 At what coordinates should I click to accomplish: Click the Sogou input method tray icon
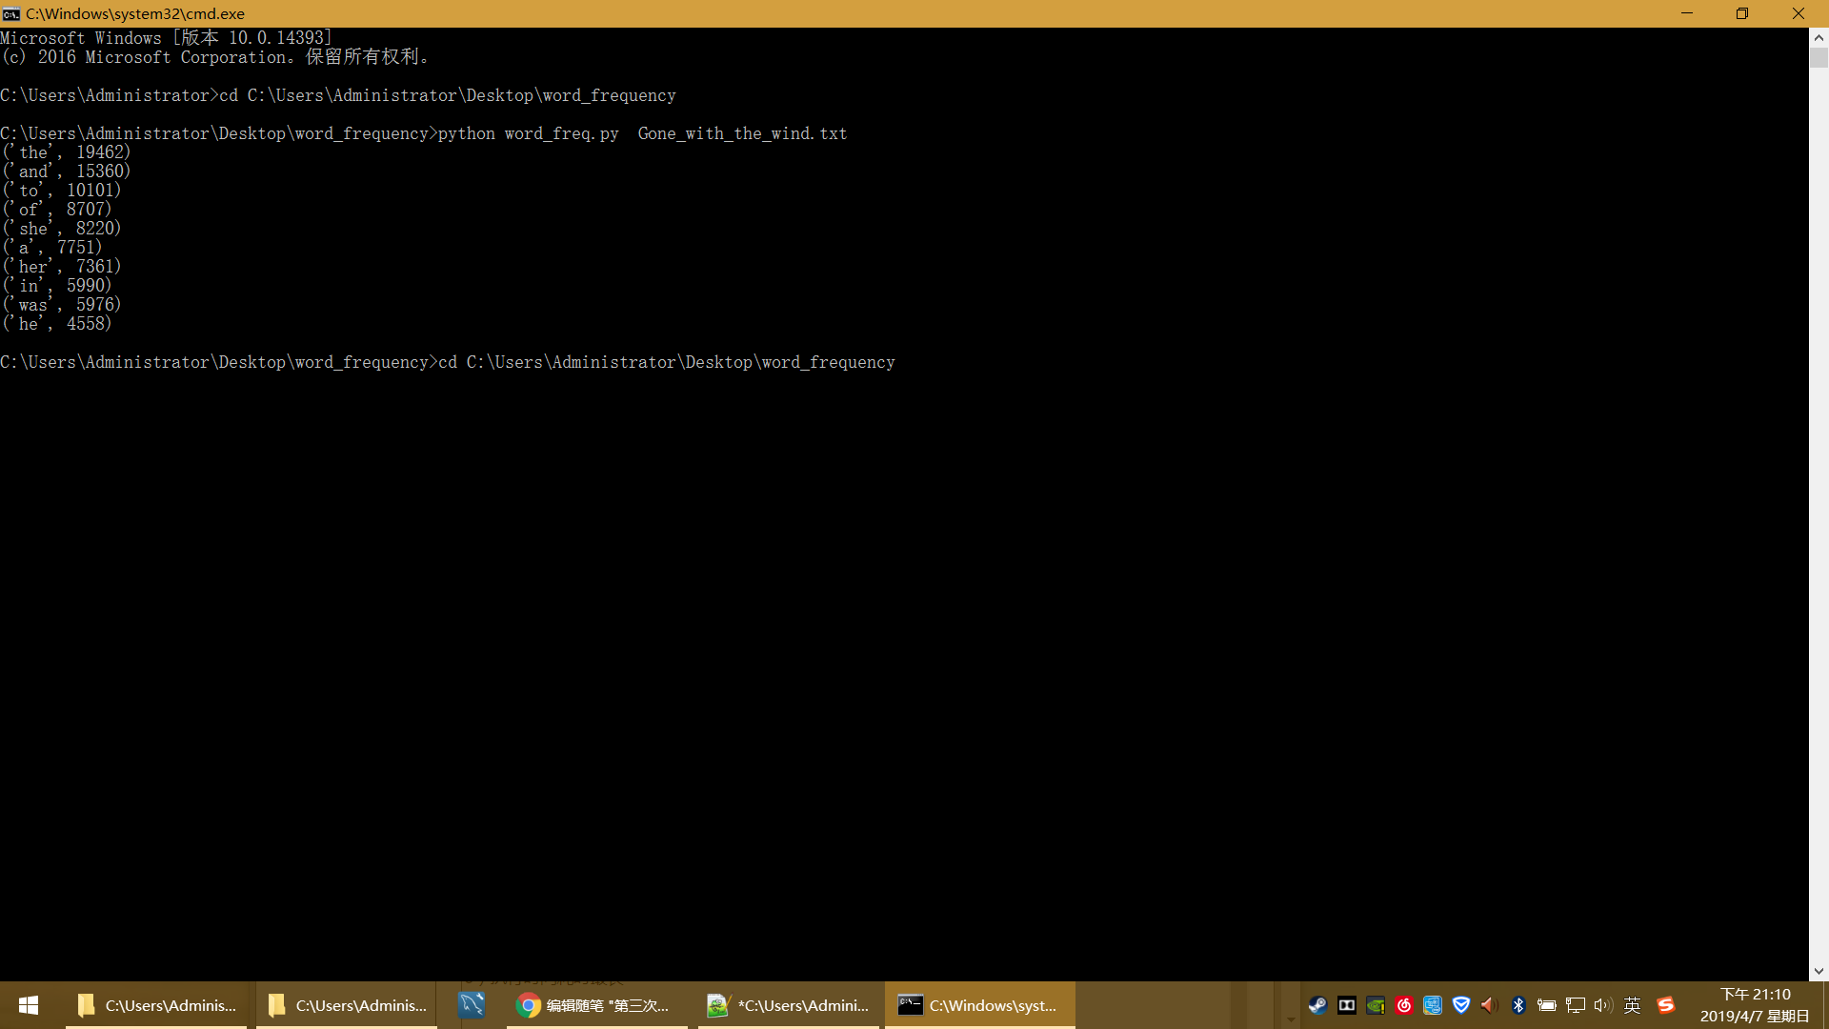coord(1665,1005)
